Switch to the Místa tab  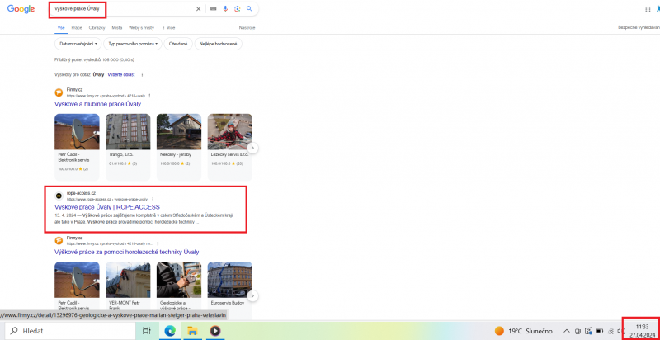pos(117,28)
